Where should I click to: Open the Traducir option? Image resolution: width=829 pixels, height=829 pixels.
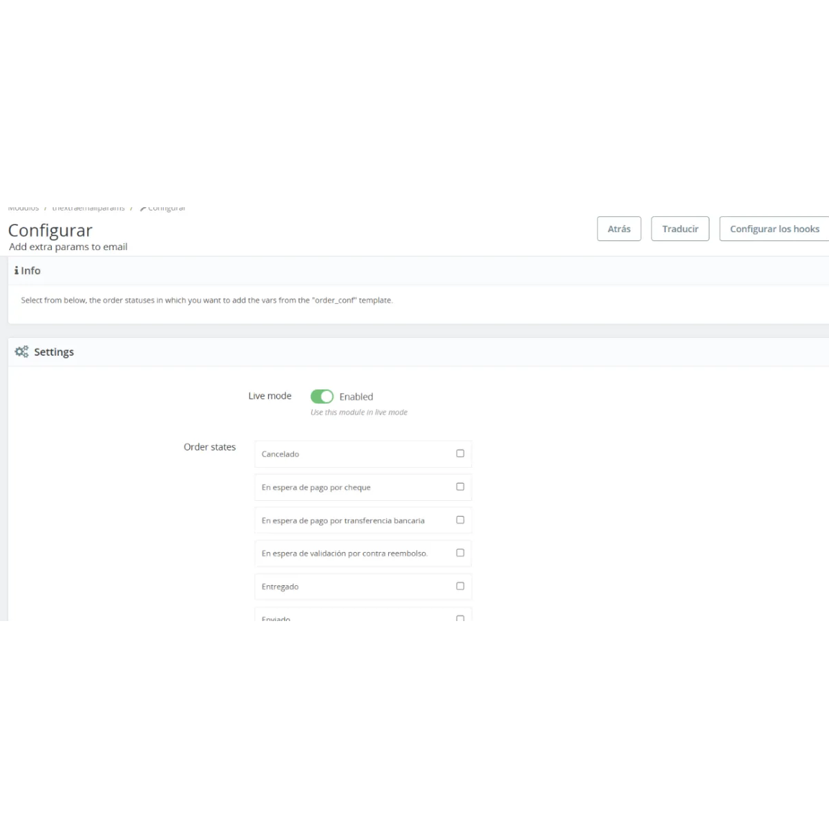680,229
